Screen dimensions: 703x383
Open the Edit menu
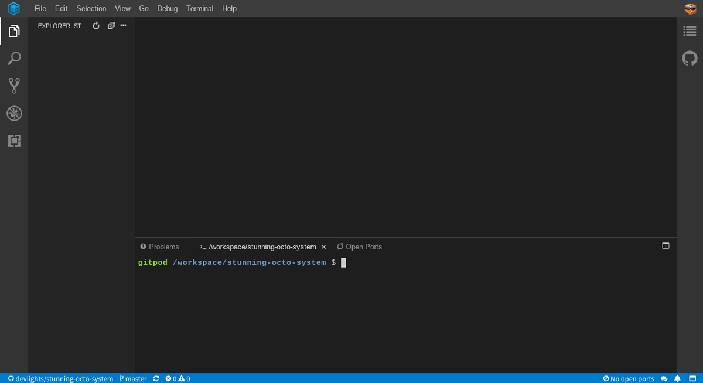coord(61,8)
